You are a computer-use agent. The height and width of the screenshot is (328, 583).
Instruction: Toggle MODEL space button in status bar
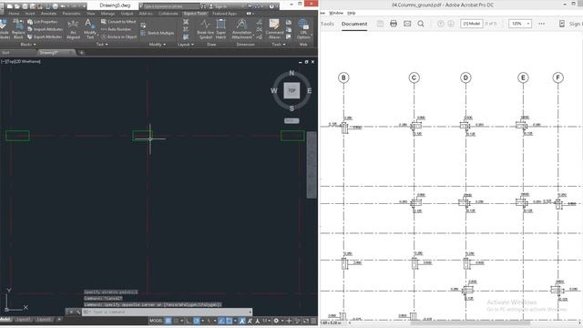pos(156,321)
